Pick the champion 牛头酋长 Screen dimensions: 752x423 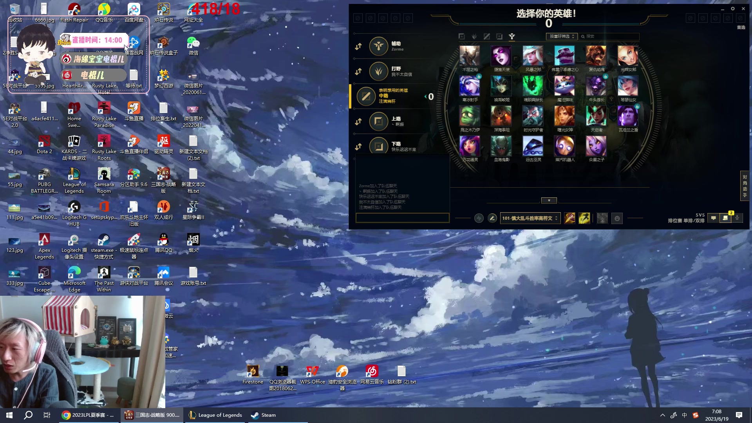tap(596, 86)
